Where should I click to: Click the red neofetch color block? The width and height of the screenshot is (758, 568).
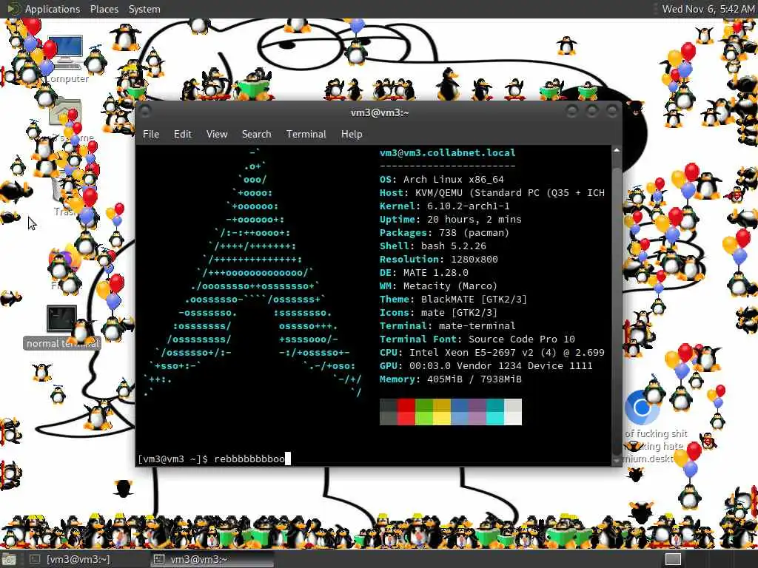click(x=406, y=412)
